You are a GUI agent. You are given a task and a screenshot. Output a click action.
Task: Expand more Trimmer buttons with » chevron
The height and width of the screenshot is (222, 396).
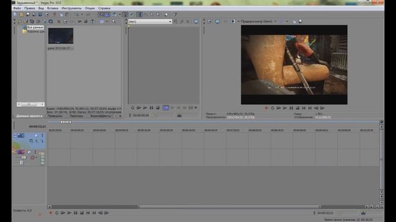click(x=196, y=108)
